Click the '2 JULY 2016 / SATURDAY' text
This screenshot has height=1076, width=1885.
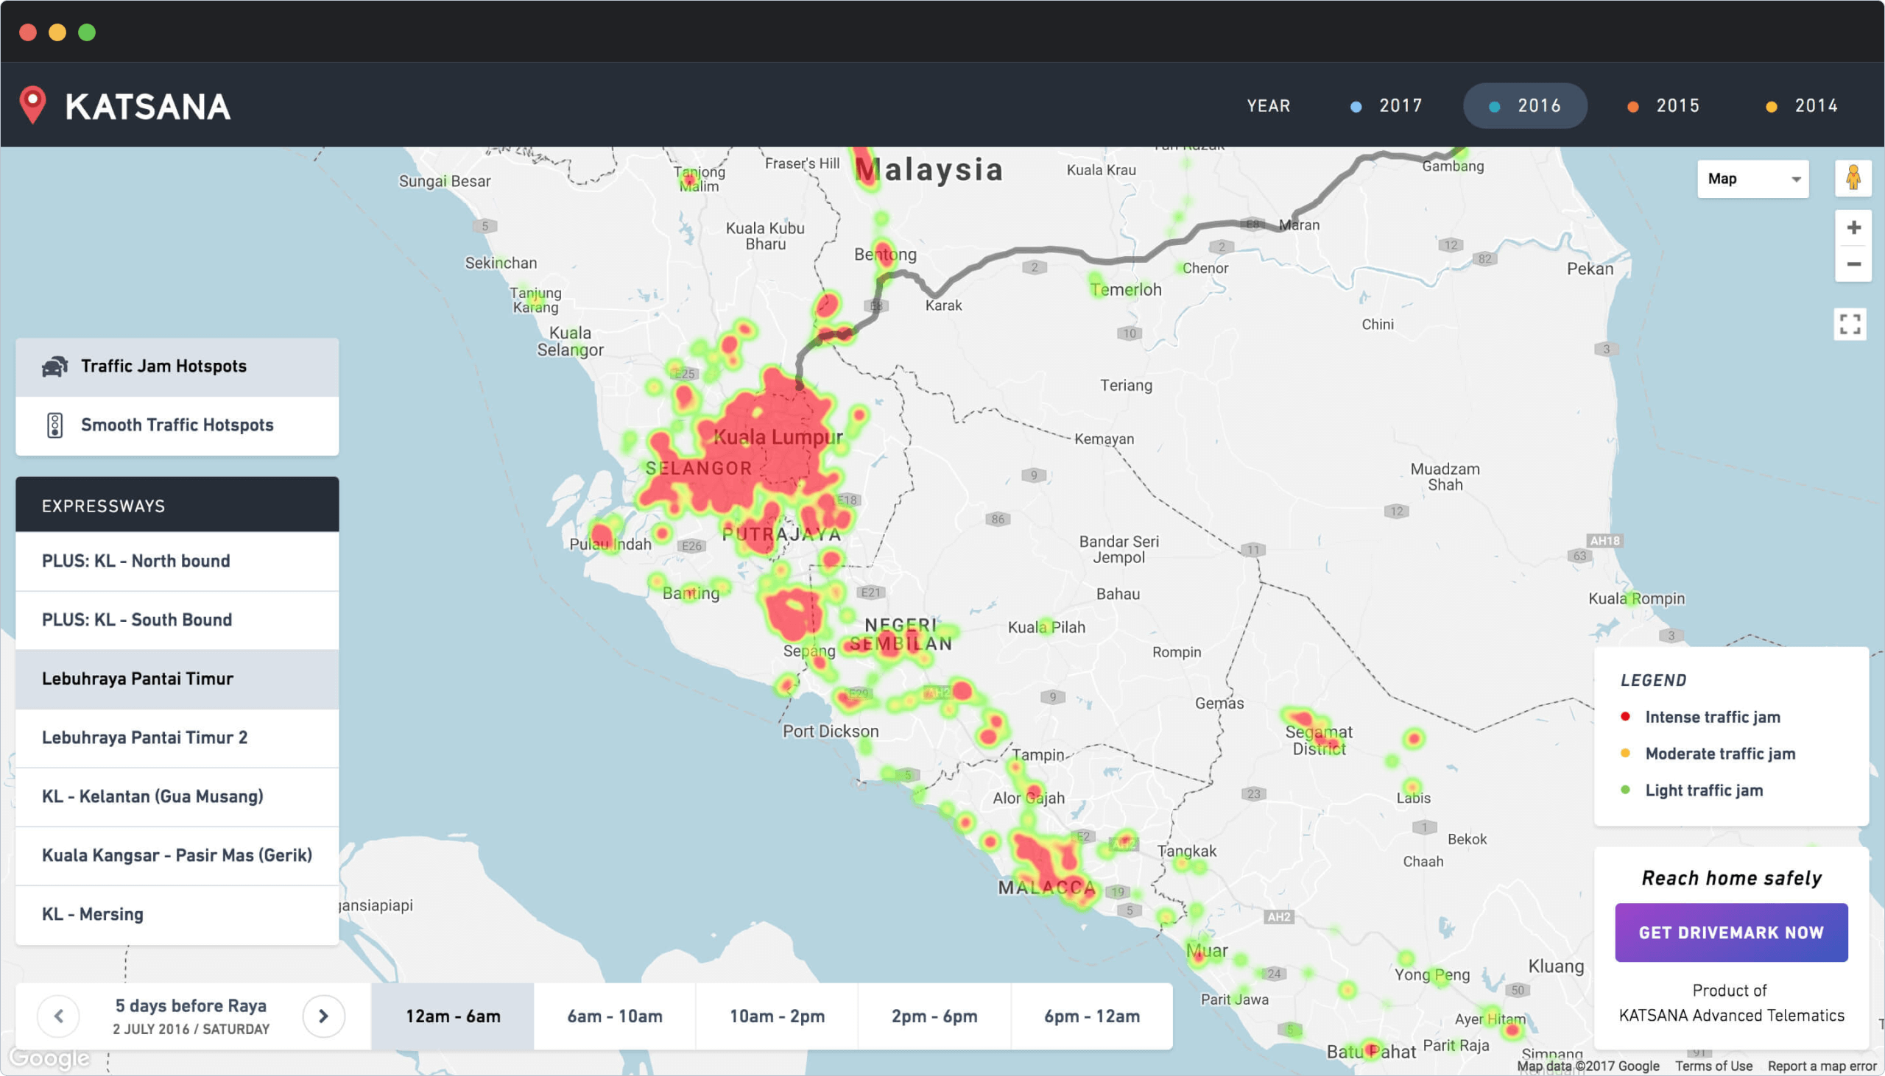point(191,1030)
